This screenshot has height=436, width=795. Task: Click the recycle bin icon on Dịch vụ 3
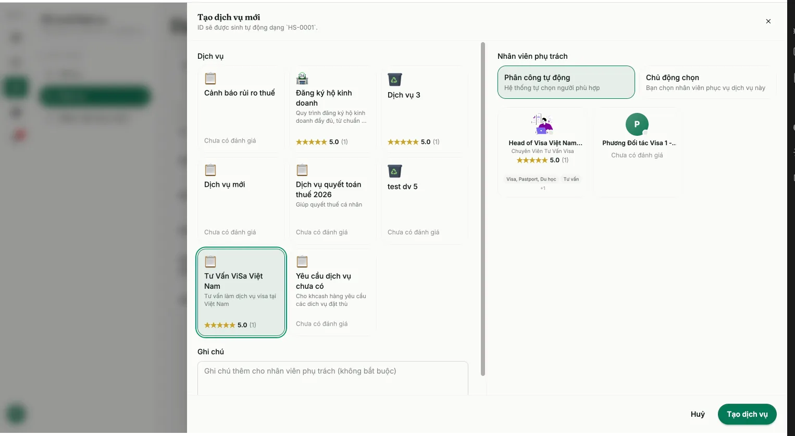(x=394, y=80)
